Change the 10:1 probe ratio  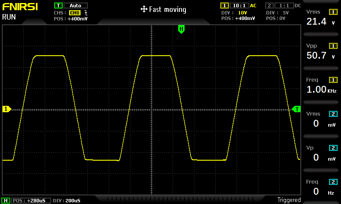pos(239,6)
